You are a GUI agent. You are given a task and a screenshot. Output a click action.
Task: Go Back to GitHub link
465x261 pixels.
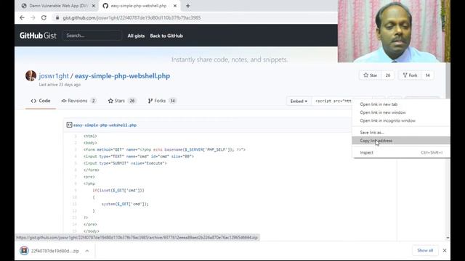point(166,36)
